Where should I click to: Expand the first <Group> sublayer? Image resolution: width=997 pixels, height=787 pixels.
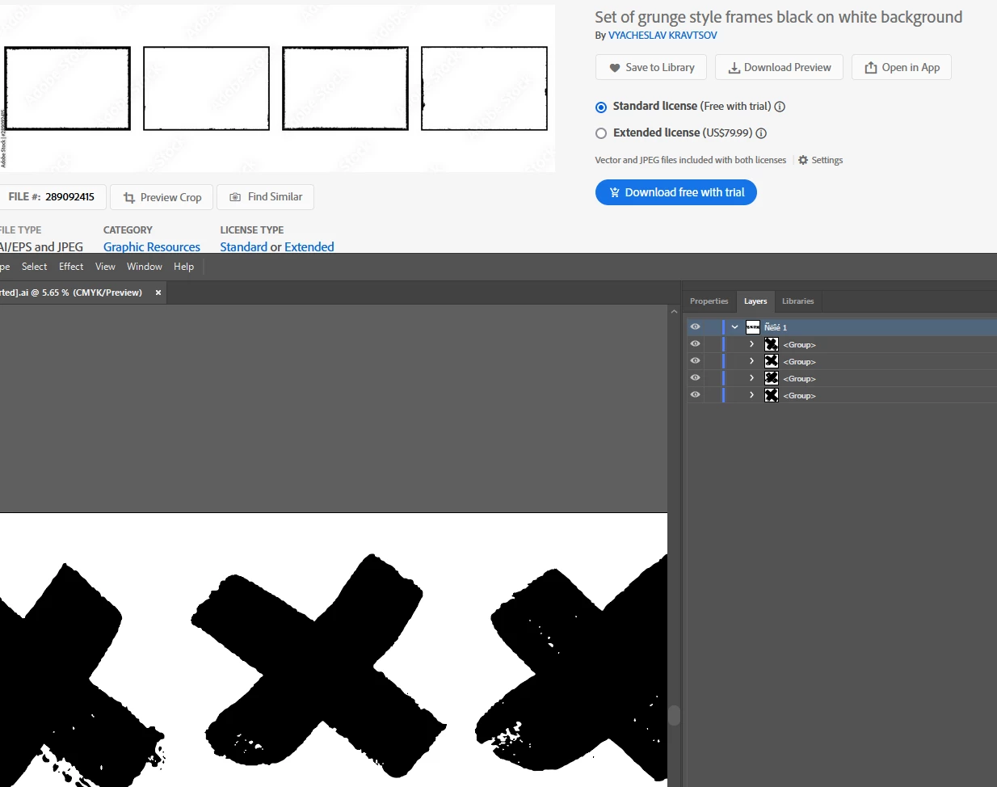click(x=751, y=344)
